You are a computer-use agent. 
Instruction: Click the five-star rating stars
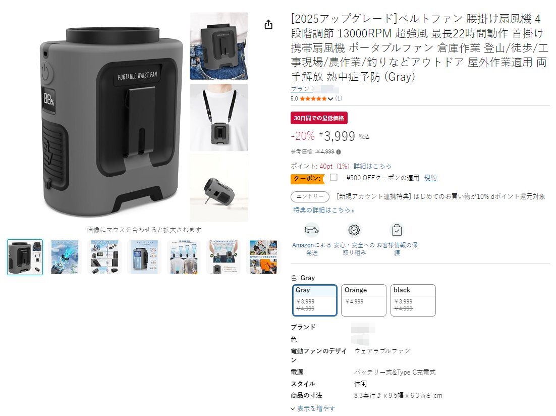313,98
